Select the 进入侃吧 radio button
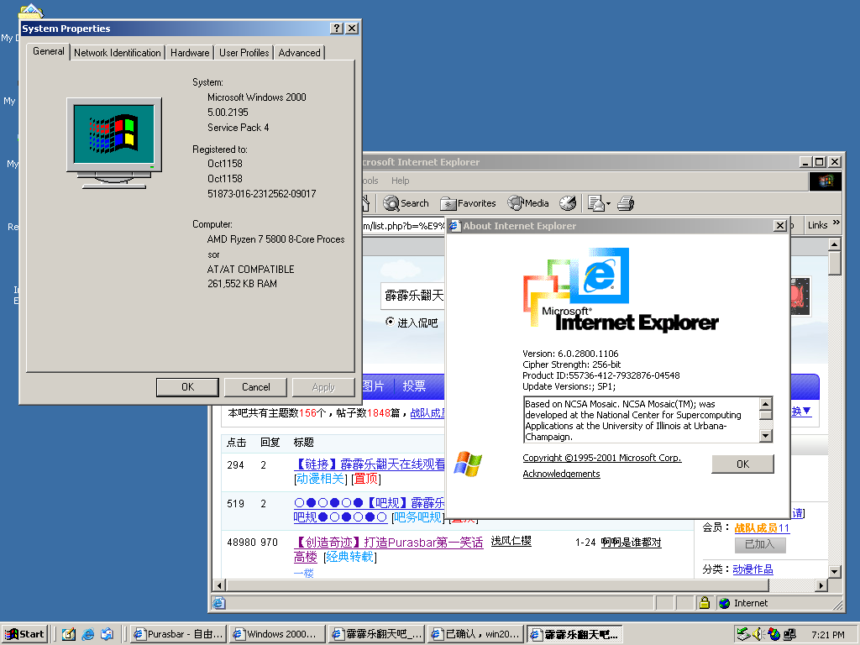This screenshot has height=645, width=860. 390,322
